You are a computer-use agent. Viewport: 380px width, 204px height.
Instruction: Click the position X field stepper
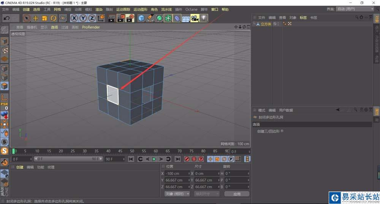click(x=189, y=174)
